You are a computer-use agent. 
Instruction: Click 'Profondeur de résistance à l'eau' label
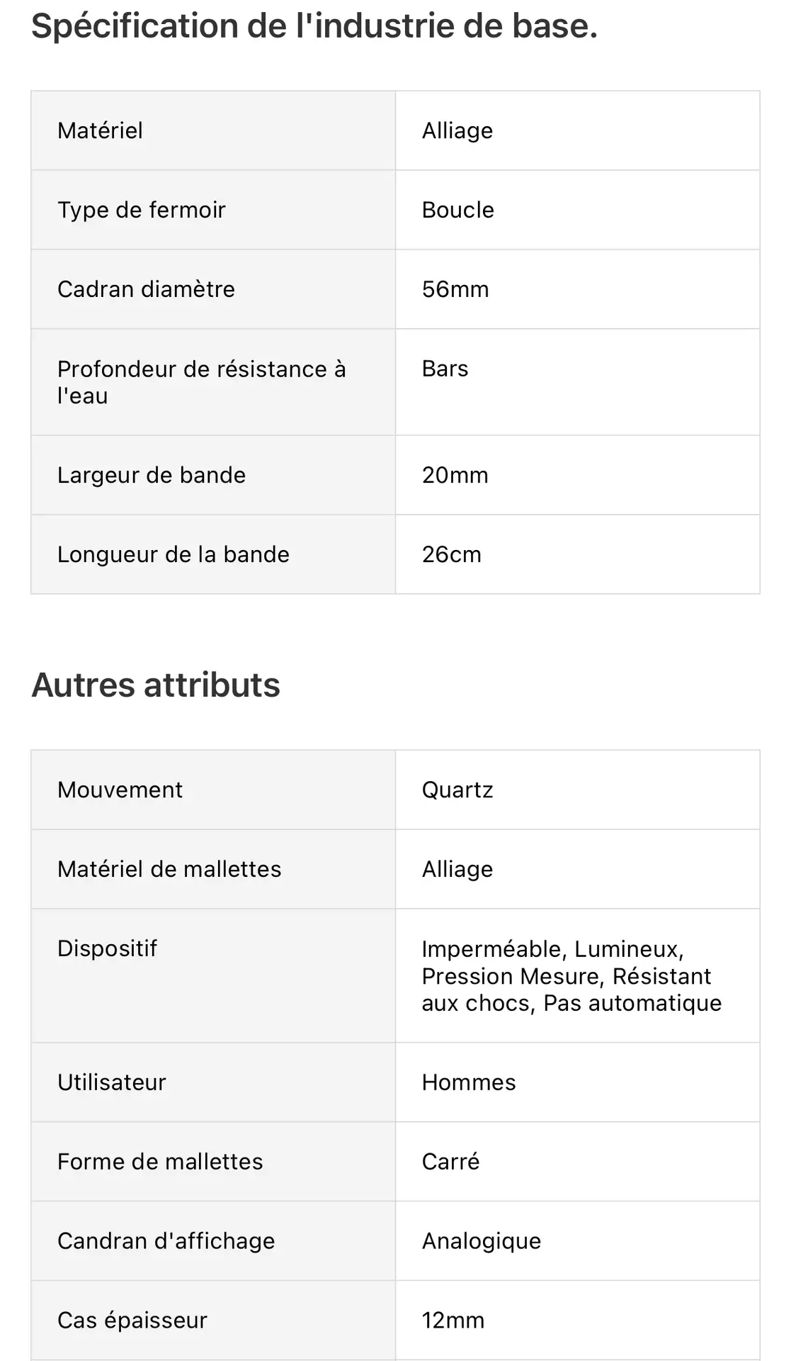click(x=201, y=382)
